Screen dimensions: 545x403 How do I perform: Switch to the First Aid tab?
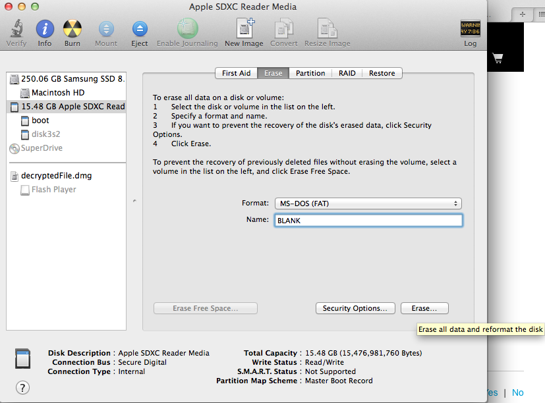(x=237, y=73)
